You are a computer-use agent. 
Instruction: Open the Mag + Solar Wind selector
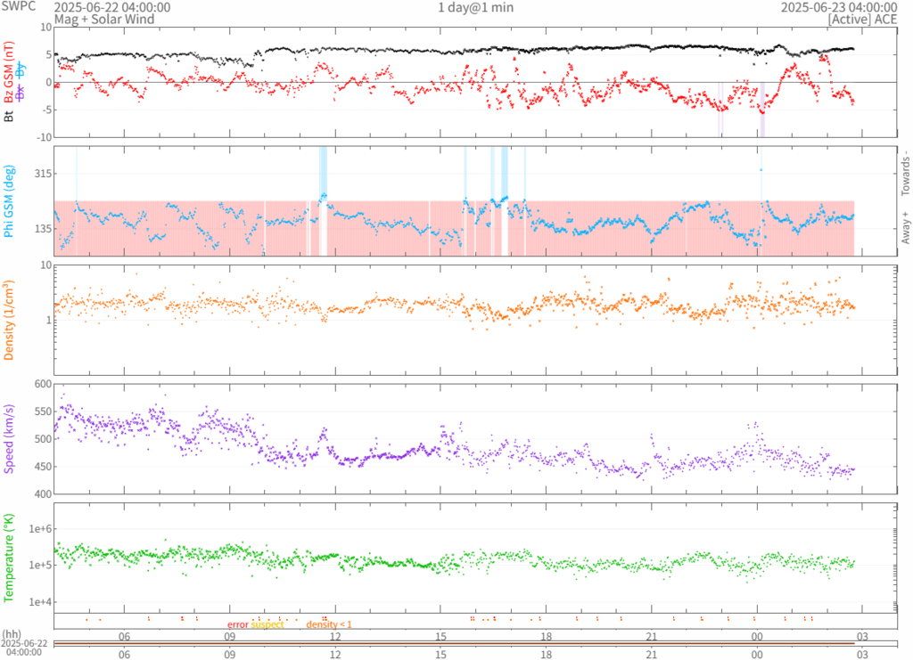pyautogui.click(x=103, y=19)
